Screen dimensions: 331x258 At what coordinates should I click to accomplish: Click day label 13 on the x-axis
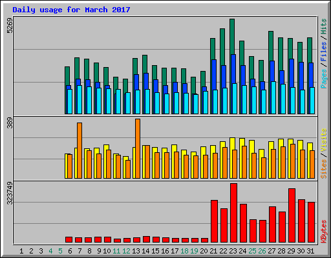coord(136,251)
